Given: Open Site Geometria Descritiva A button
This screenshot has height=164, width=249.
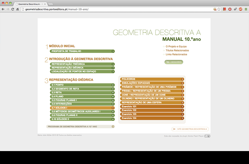Looking at the screenshot, I should pyautogui.click(x=190, y=129).
